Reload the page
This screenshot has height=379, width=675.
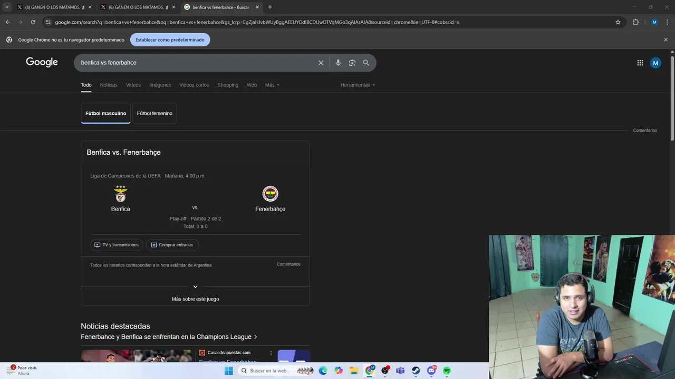pos(33,22)
